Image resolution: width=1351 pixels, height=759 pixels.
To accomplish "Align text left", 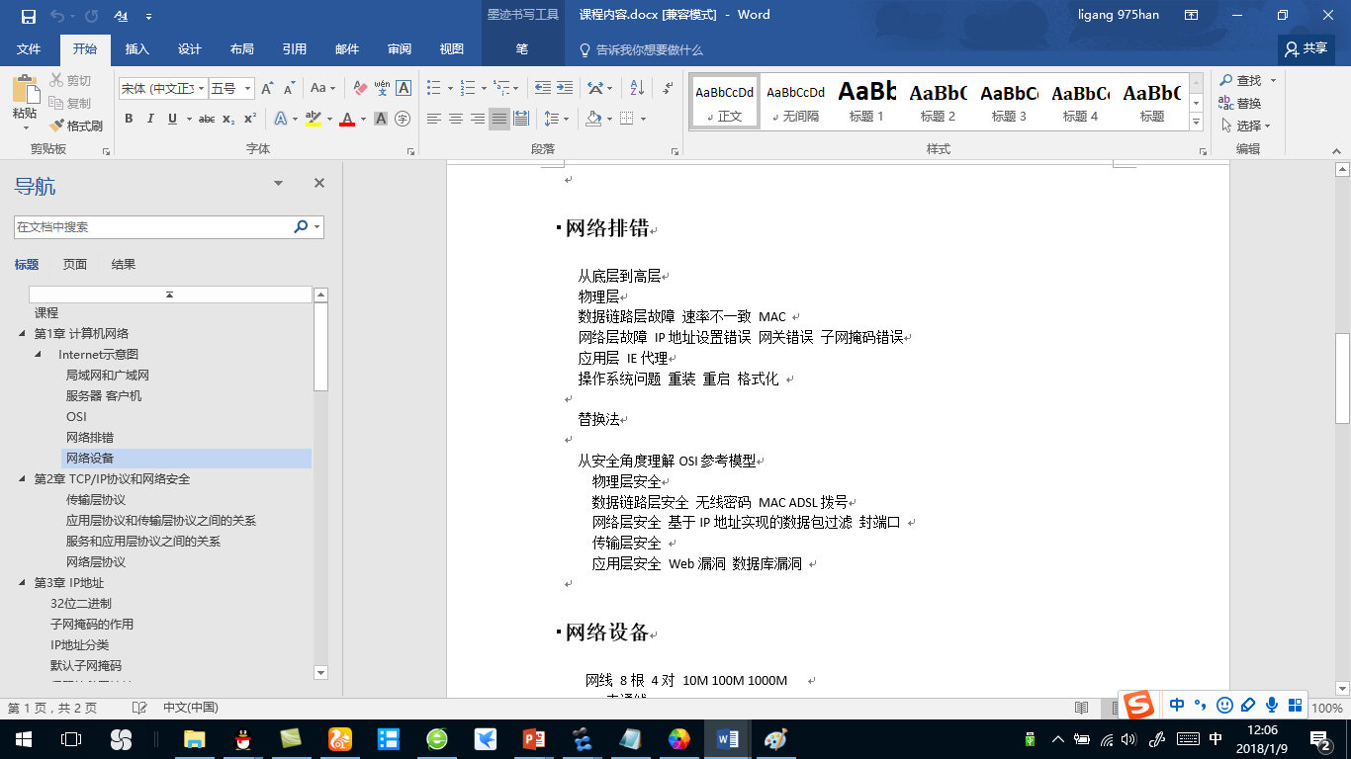I will pyautogui.click(x=433, y=119).
